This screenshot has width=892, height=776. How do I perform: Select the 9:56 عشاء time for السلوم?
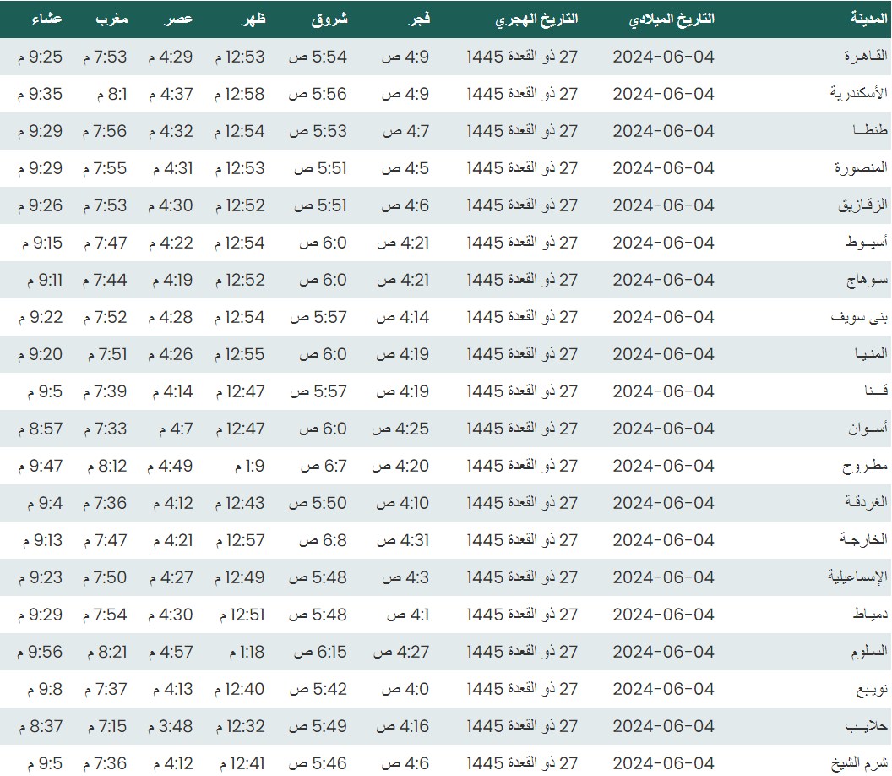click(x=40, y=652)
